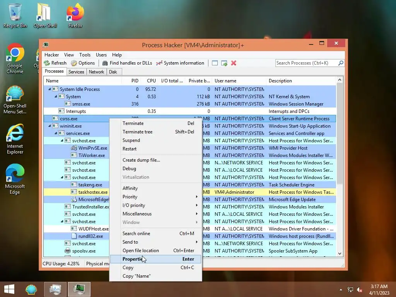
Task: Open the I/O priority submenu
Action: point(155,205)
